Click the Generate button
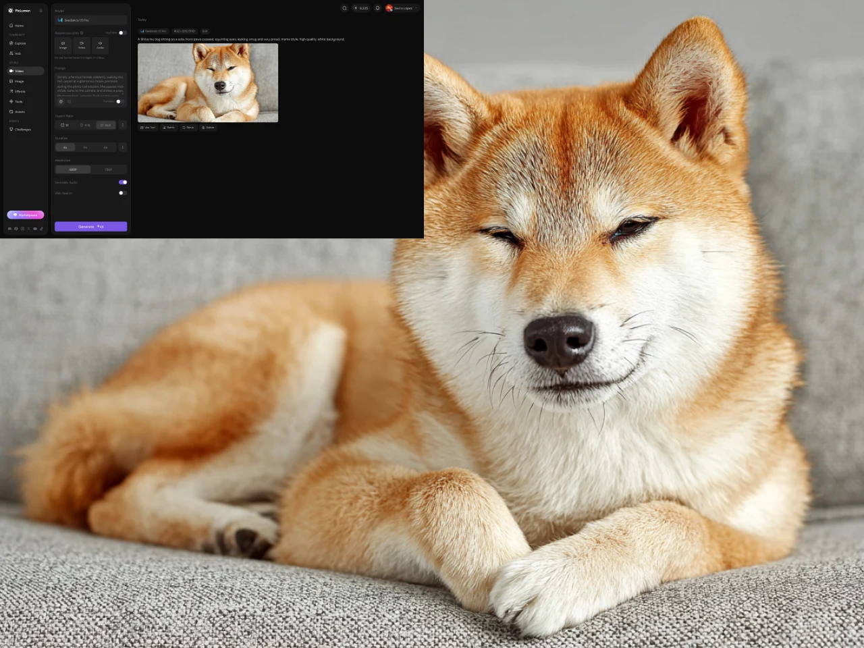The image size is (864, 648). [x=90, y=226]
